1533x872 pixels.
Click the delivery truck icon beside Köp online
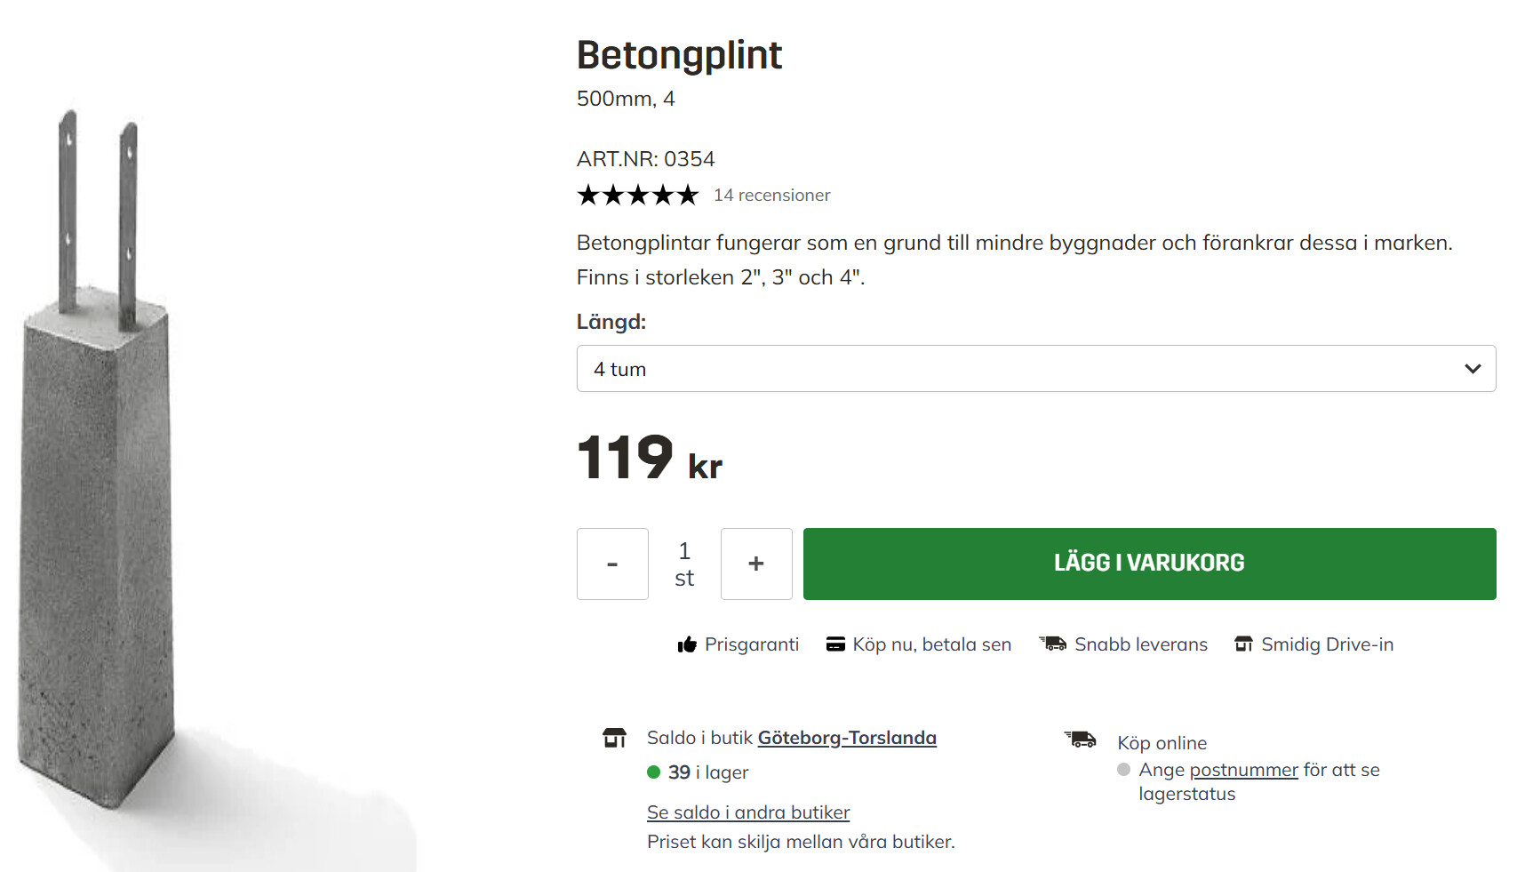pyautogui.click(x=1081, y=739)
